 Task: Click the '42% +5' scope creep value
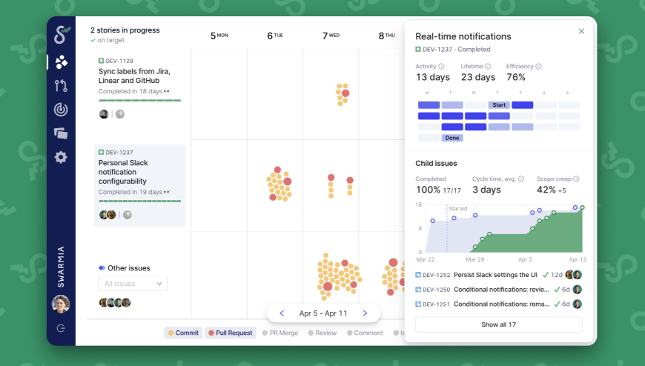(x=551, y=190)
